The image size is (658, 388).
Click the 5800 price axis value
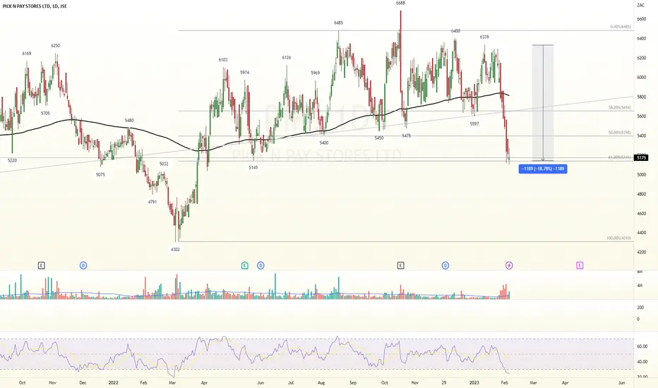coord(641,97)
